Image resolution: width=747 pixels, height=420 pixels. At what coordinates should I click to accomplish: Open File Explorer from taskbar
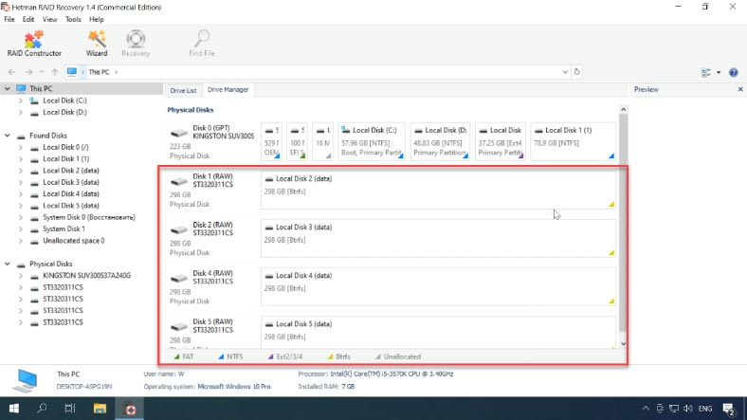tap(100, 408)
